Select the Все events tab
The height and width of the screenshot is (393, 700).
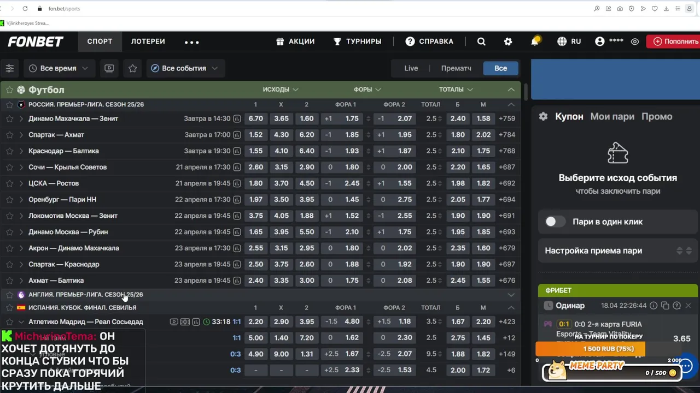pyautogui.click(x=500, y=68)
